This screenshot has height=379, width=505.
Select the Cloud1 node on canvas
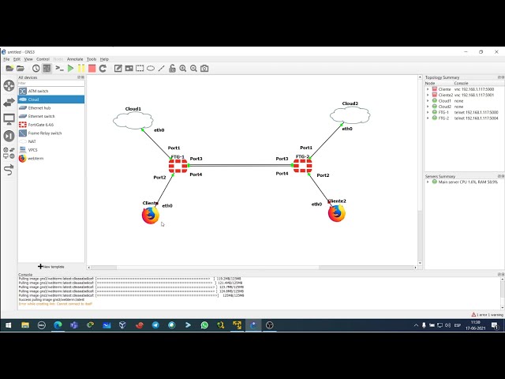pyautogui.click(x=133, y=121)
